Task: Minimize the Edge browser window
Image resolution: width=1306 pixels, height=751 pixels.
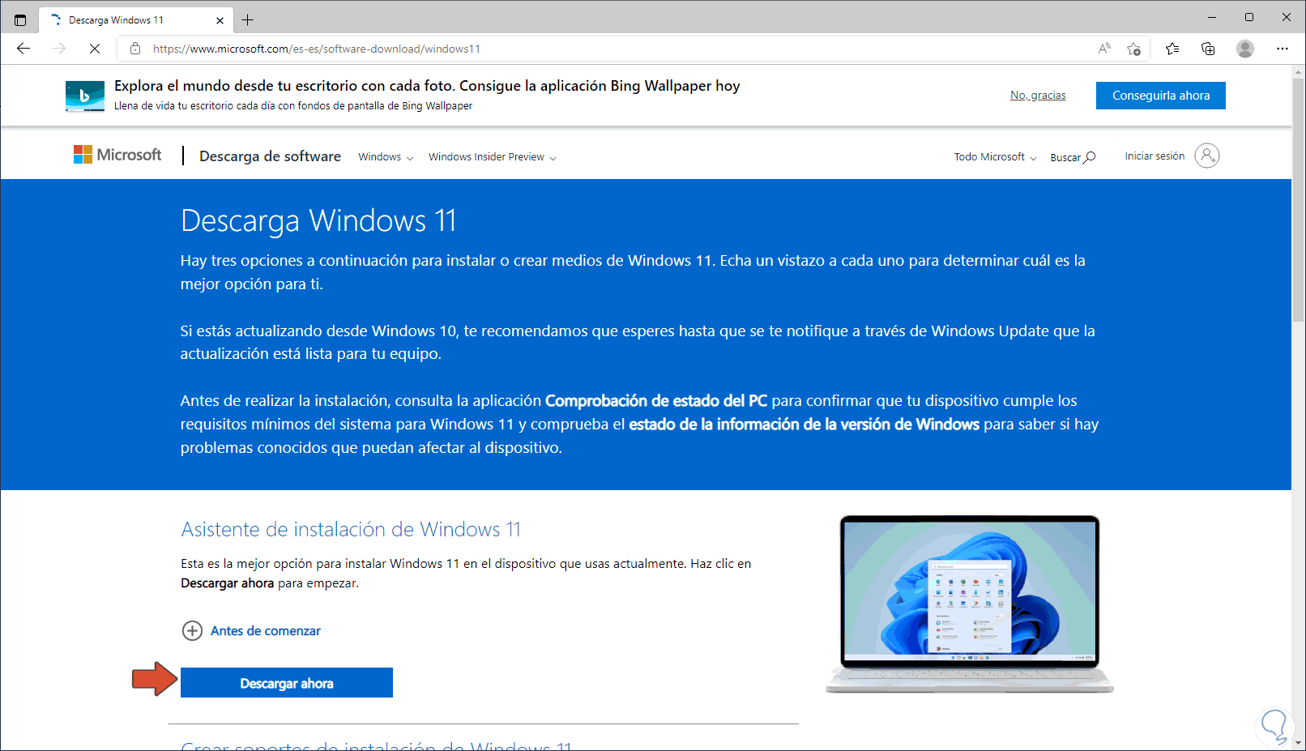Action: tap(1212, 17)
